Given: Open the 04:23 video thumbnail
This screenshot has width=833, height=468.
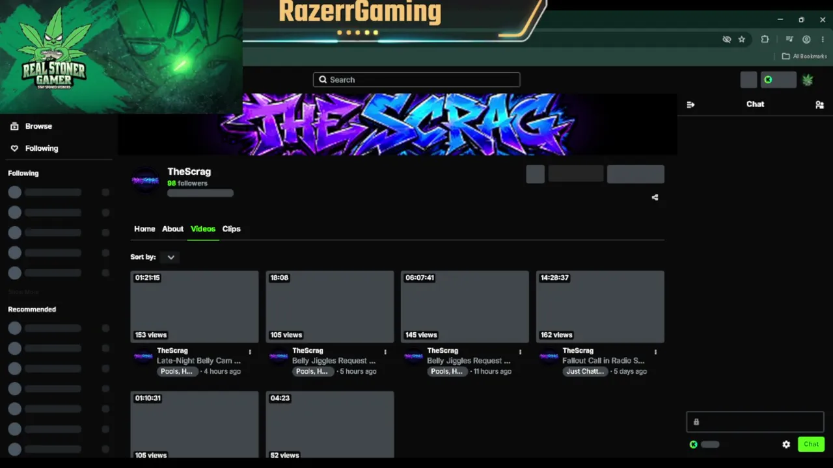Looking at the screenshot, I should pyautogui.click(x=330, y=425).
